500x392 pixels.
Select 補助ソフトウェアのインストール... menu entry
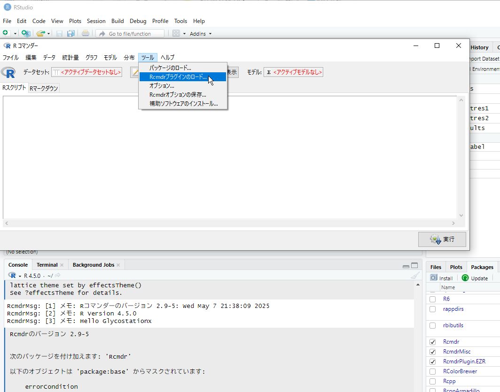(183, 103)
